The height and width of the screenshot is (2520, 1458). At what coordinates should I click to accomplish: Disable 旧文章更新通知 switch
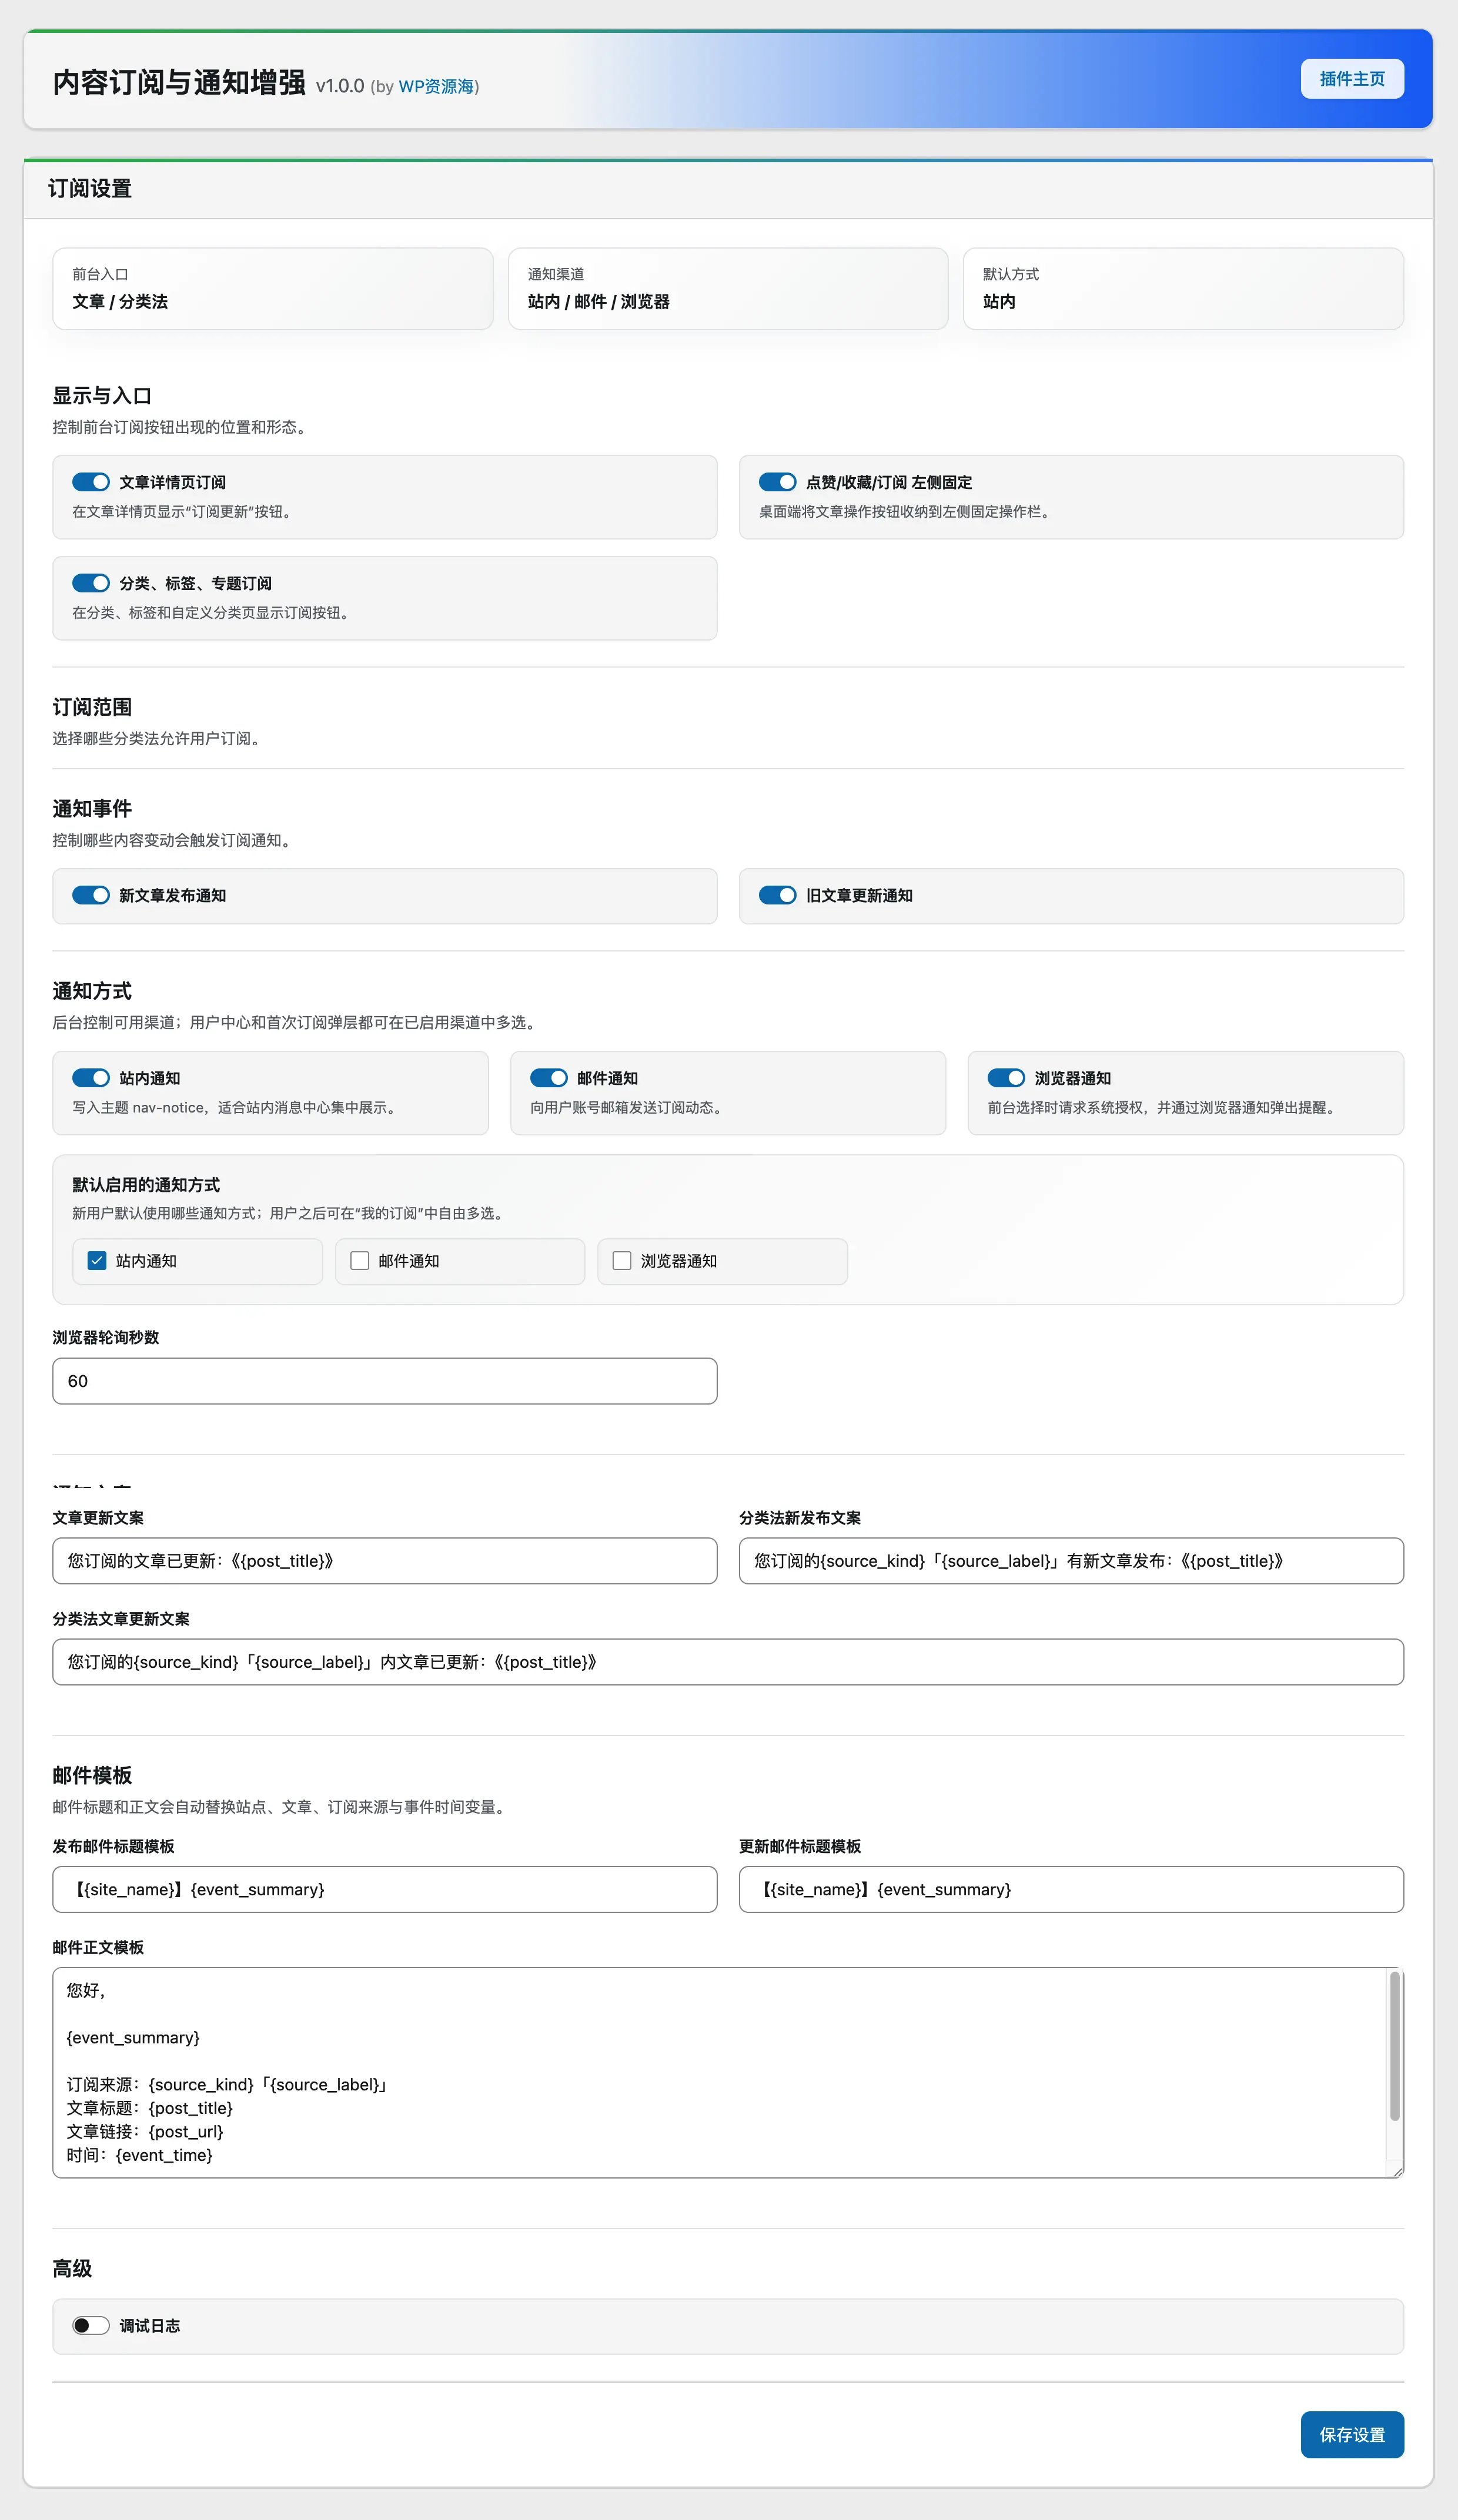778,895
